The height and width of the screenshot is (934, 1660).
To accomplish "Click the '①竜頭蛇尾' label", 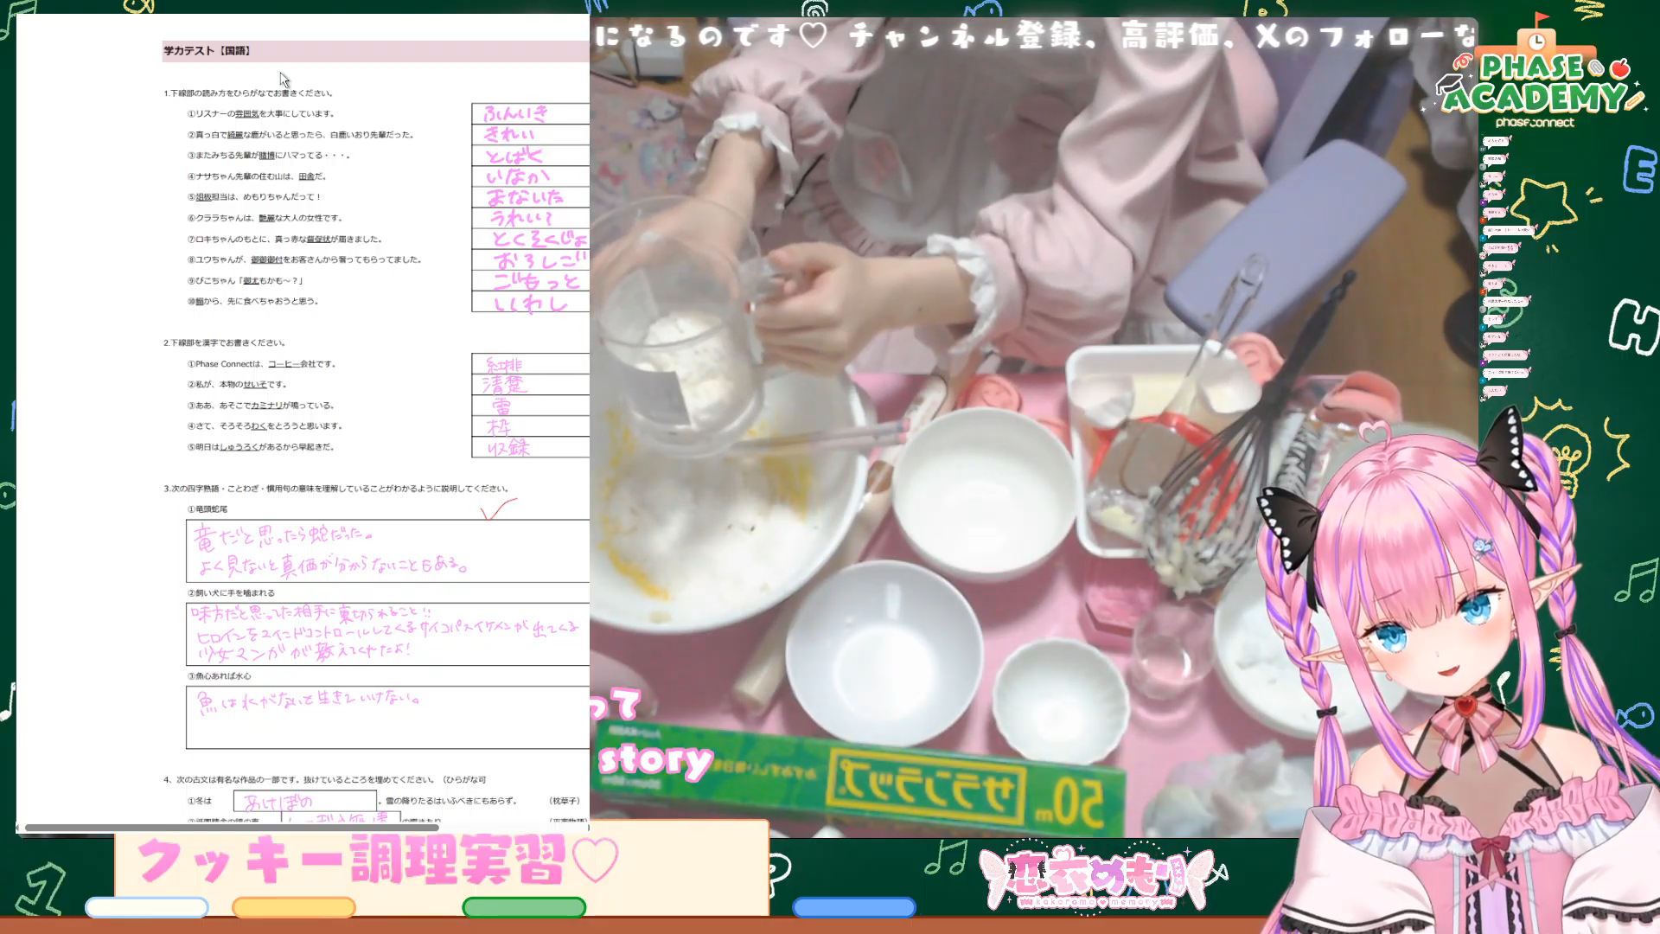I will tap(207, 509).
